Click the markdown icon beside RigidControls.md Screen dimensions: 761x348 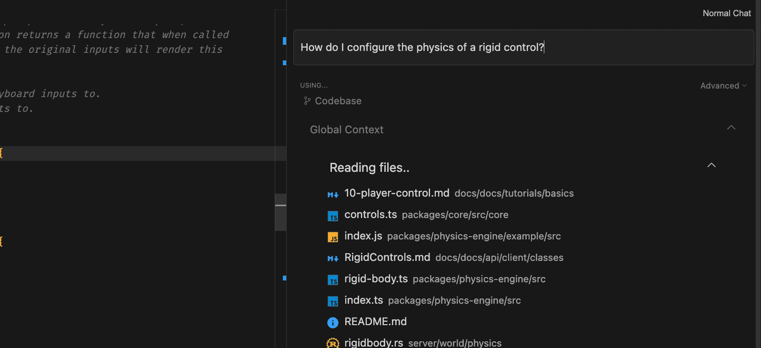click(333, 259)
